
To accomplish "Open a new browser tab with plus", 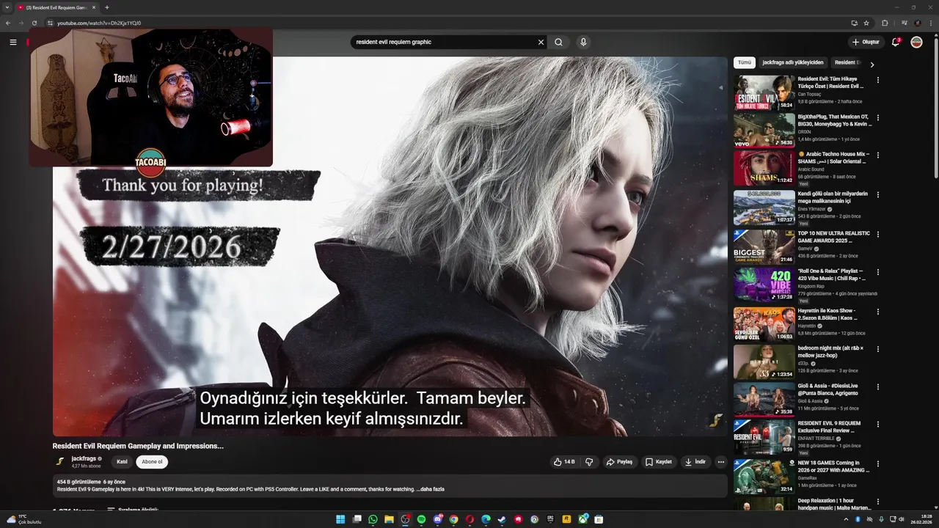I will 107,7.
